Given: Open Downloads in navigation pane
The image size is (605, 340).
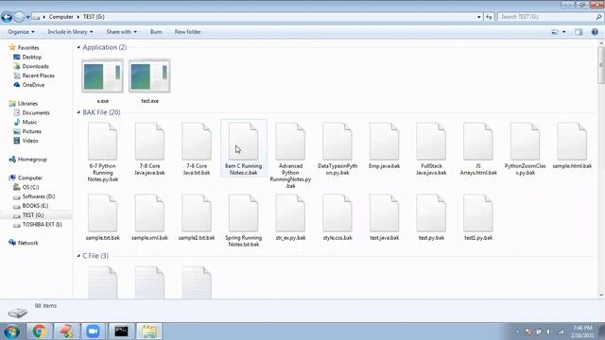Looking at the screenshot, I should click(x=31, y=66).
